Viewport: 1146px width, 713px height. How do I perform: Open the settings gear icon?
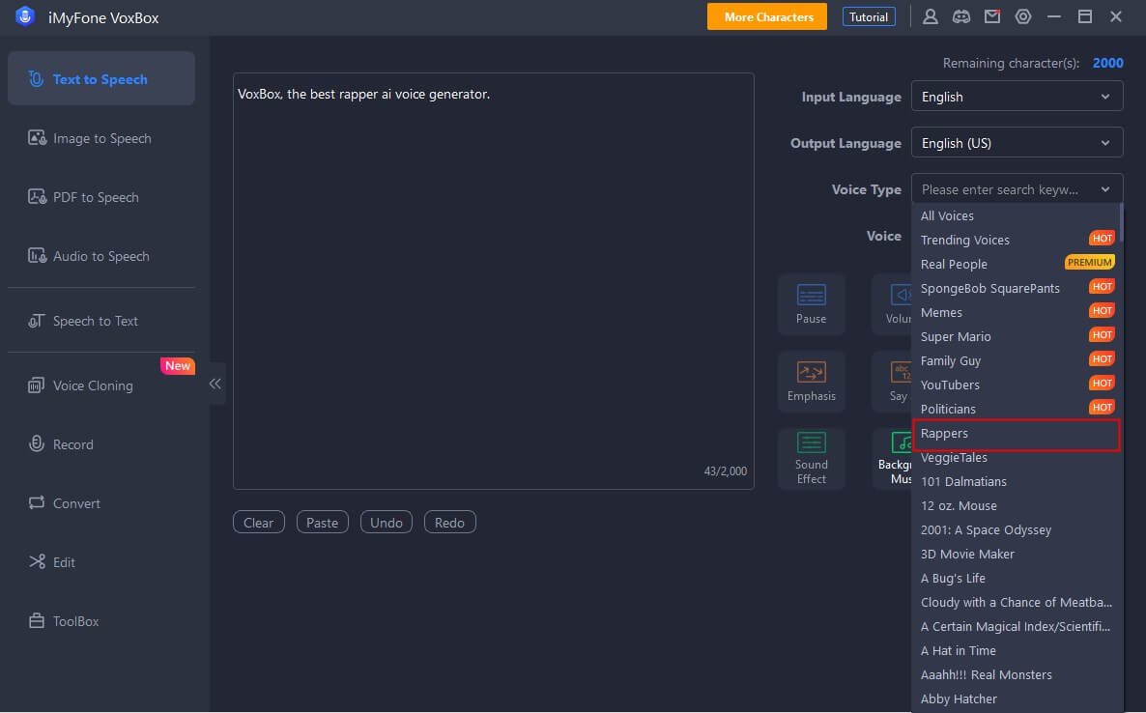[1023, 16]
